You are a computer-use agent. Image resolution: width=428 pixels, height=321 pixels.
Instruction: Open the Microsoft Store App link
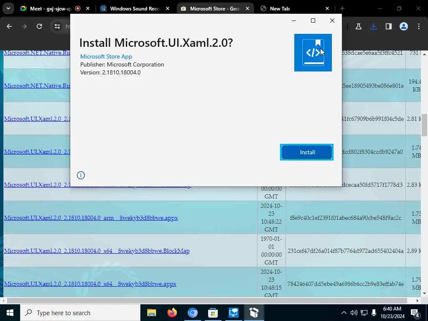point(106,56)
